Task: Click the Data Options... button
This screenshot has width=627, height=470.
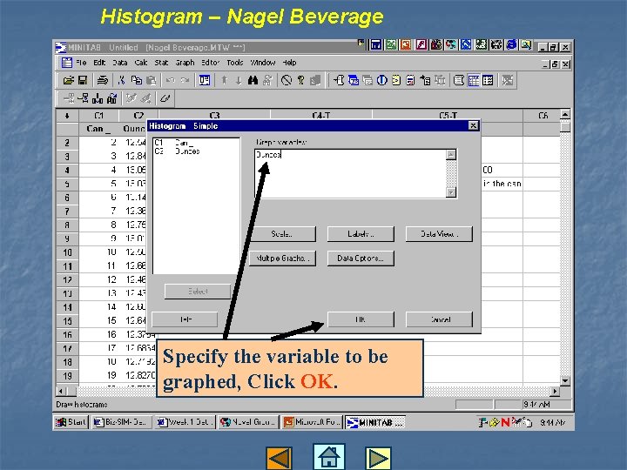Action: click(x=361, y=258)
